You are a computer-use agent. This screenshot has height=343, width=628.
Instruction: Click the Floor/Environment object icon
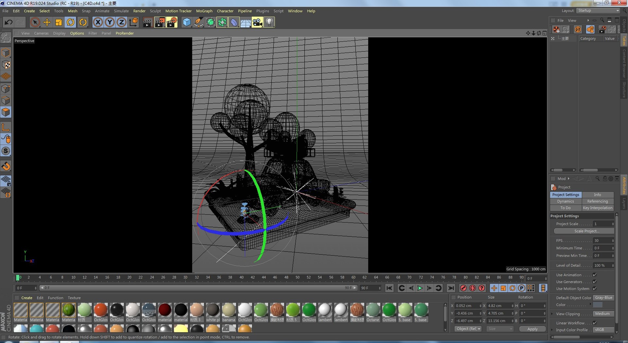pos(246,22)
